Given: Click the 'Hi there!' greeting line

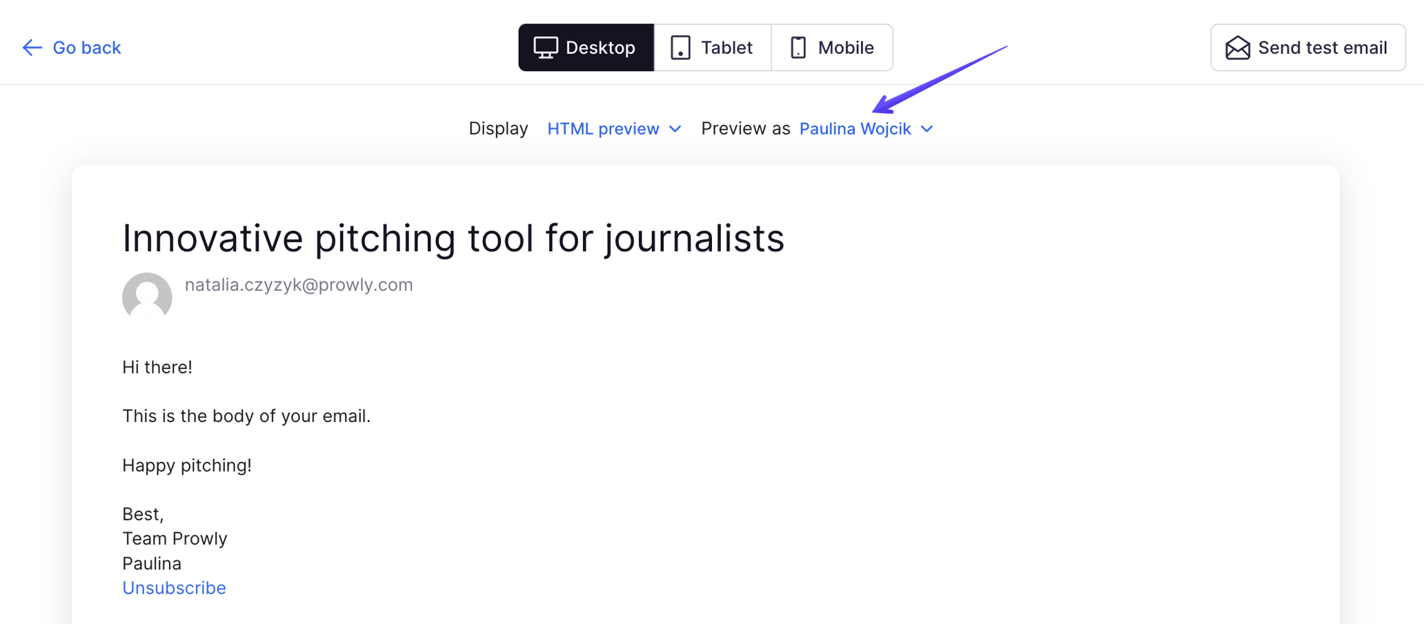Looking at the screenshot, I should [157, 367].
